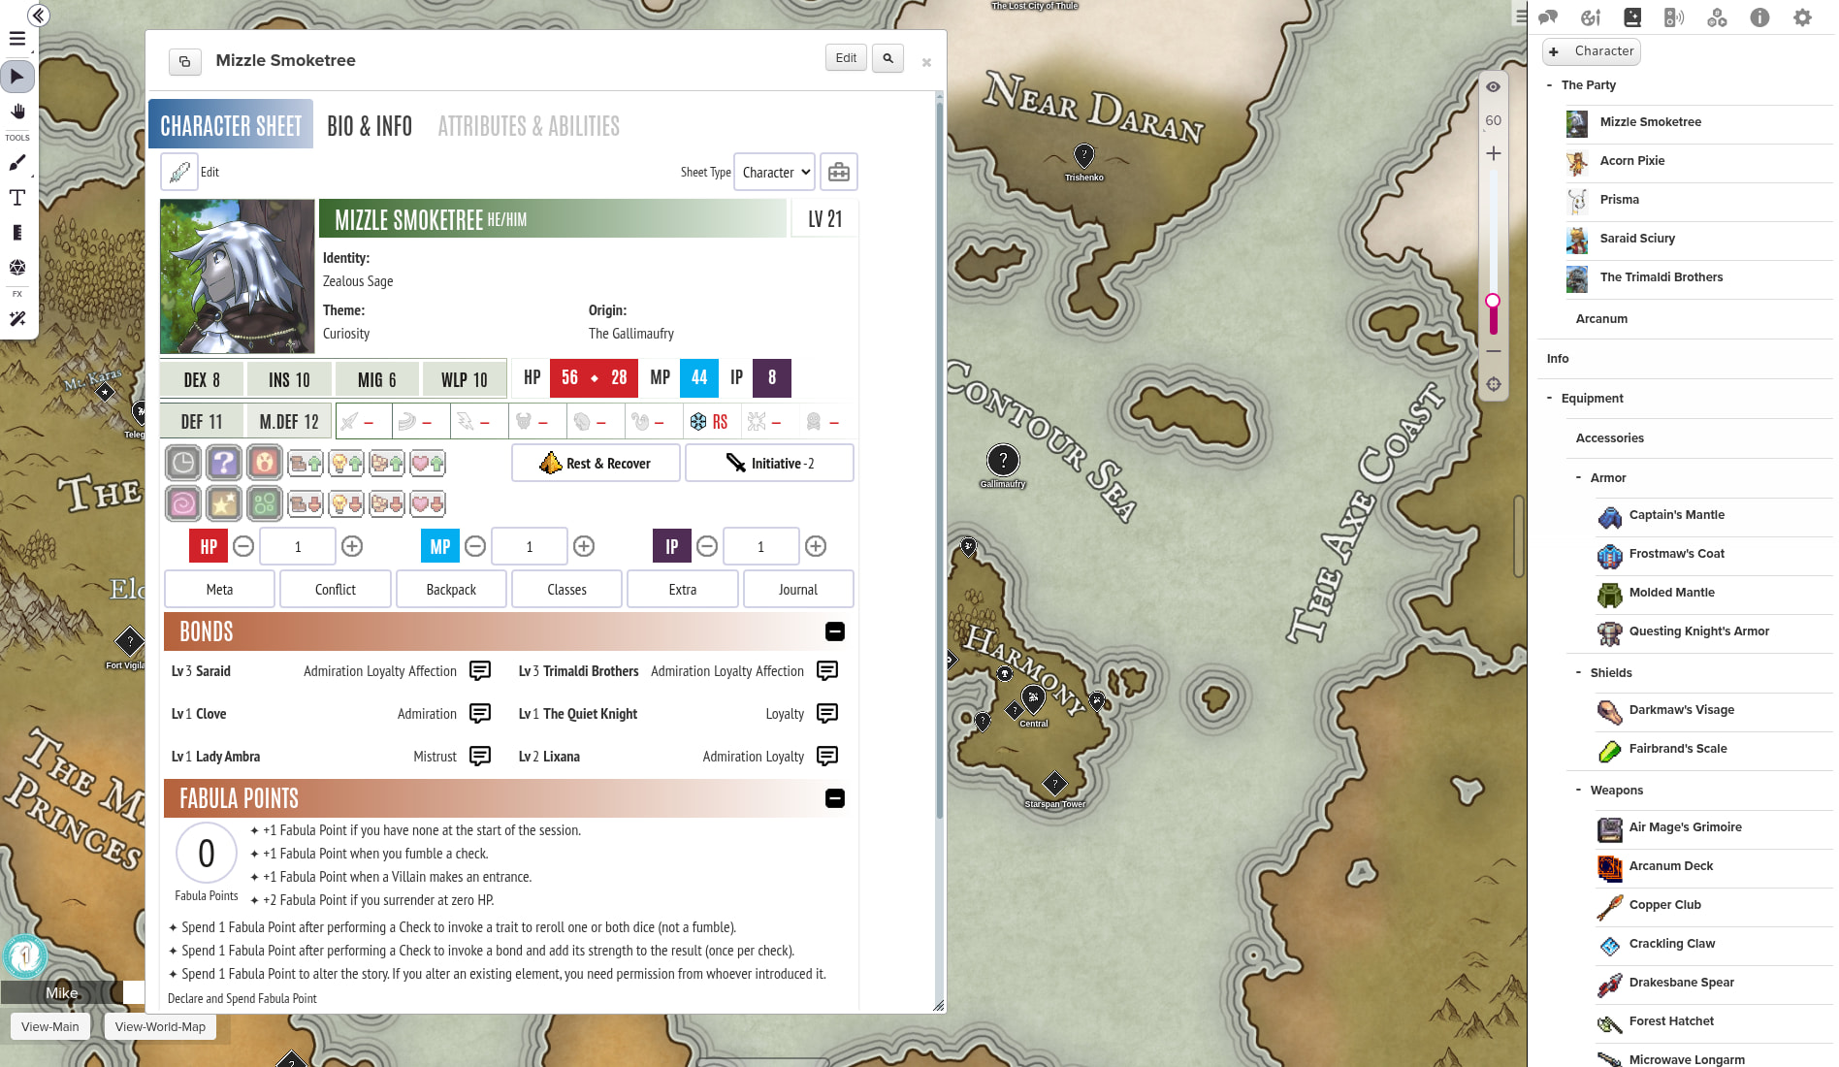The width and height of the screenshot is (1839, 1067).
Task: Toggle the boot up-arrow Dexterity boost
Action: 306,463
